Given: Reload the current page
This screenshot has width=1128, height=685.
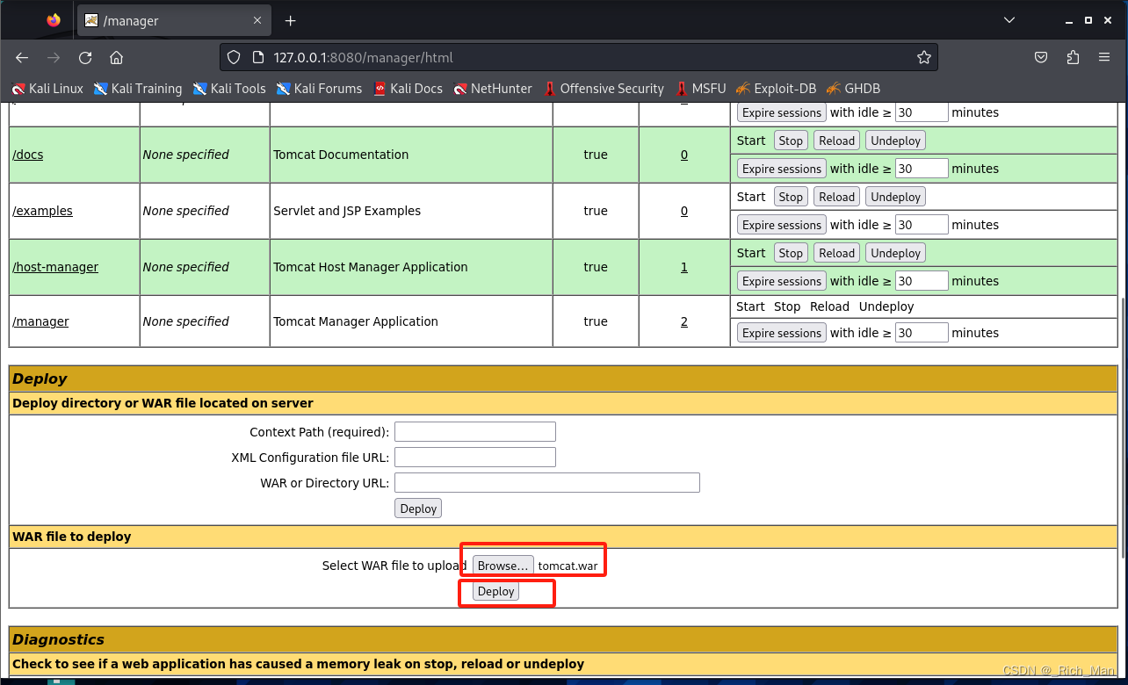Looking at the screenshot, I should [84, 57].
